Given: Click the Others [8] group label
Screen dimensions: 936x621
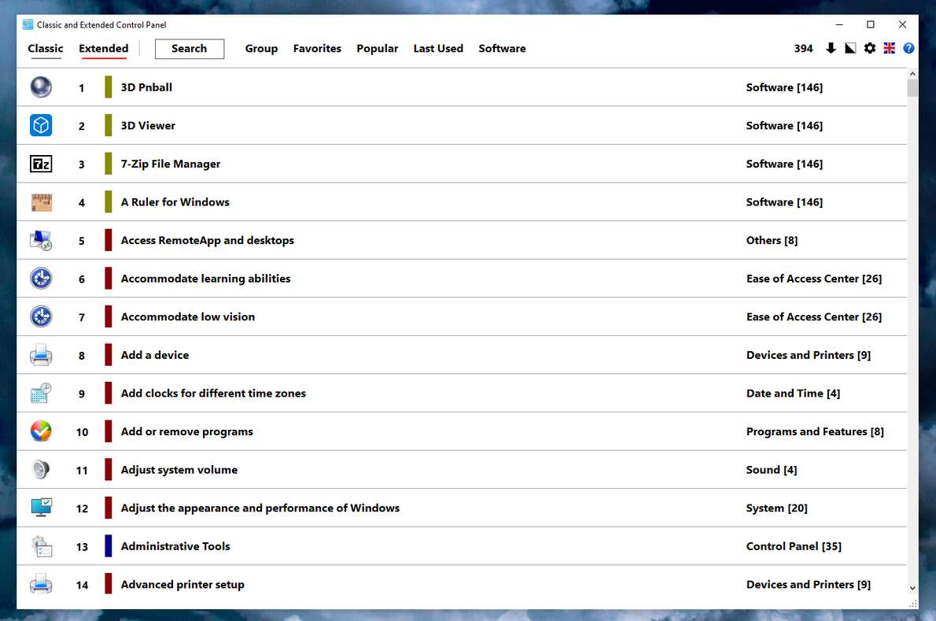Looking at the screenshot, I should pos(772,240).
